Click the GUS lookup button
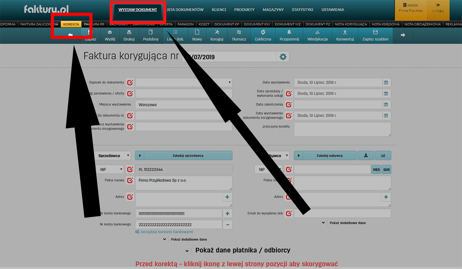This screenshot has height=269, width=462. [386, 169]
